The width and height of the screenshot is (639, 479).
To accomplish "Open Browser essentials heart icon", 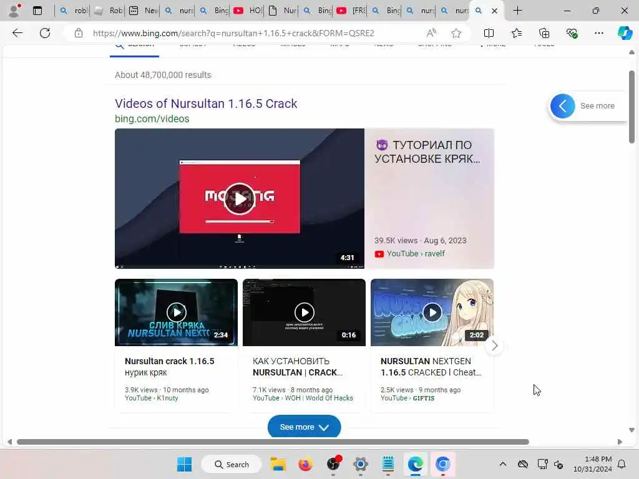I will click(x=572, y=33).
